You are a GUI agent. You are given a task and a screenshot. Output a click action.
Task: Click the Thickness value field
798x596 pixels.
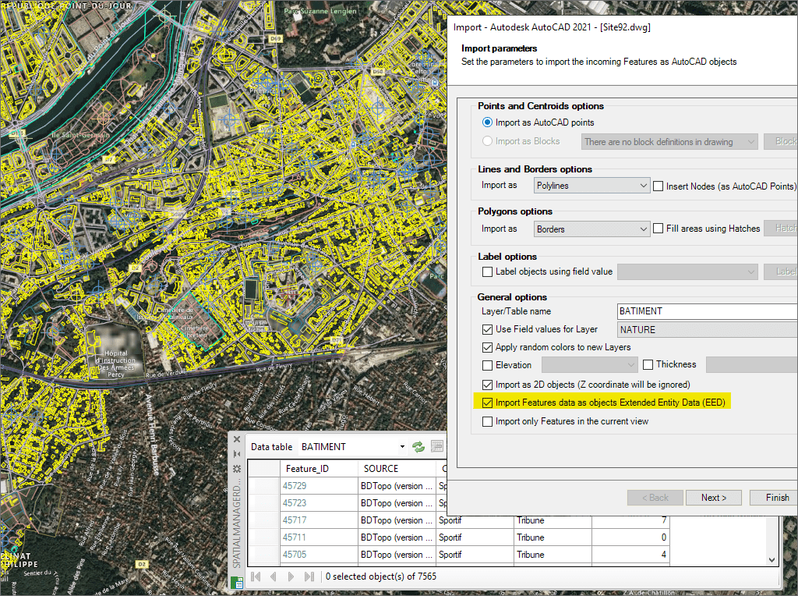tap(752, 365)
